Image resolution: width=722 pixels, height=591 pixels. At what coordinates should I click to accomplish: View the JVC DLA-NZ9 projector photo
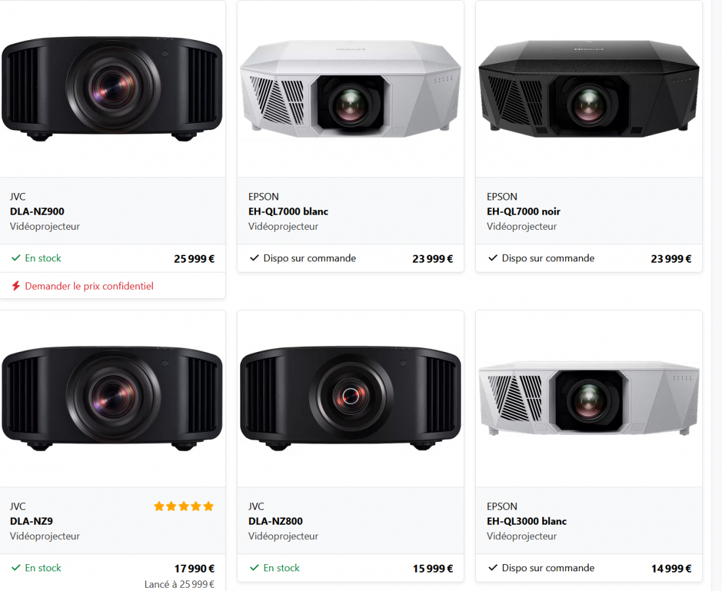point(112,399)
